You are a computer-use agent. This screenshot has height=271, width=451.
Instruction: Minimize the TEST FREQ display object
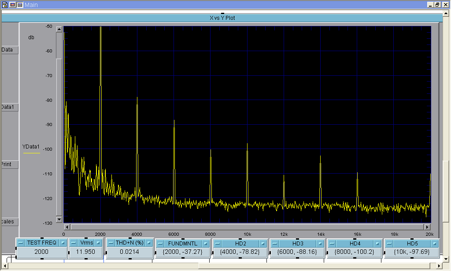pyautogui.click(x=21, y=243)
